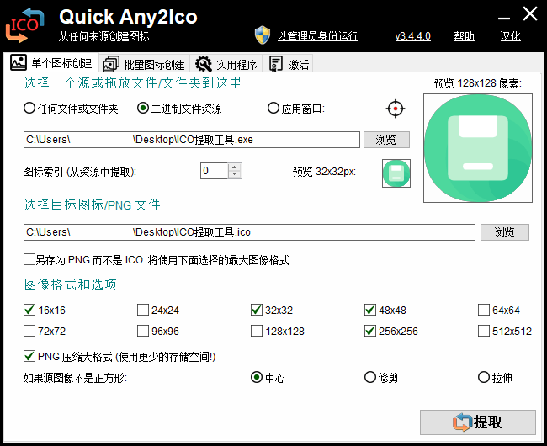Select the 任何文件或文件夹 radio option
This screenshot has height=446, width=547.
click(29, 109)
